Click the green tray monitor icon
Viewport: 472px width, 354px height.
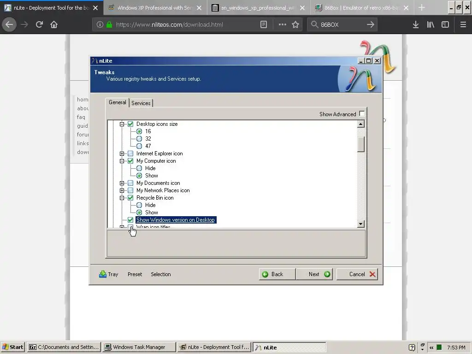click(x=439, y=348)
